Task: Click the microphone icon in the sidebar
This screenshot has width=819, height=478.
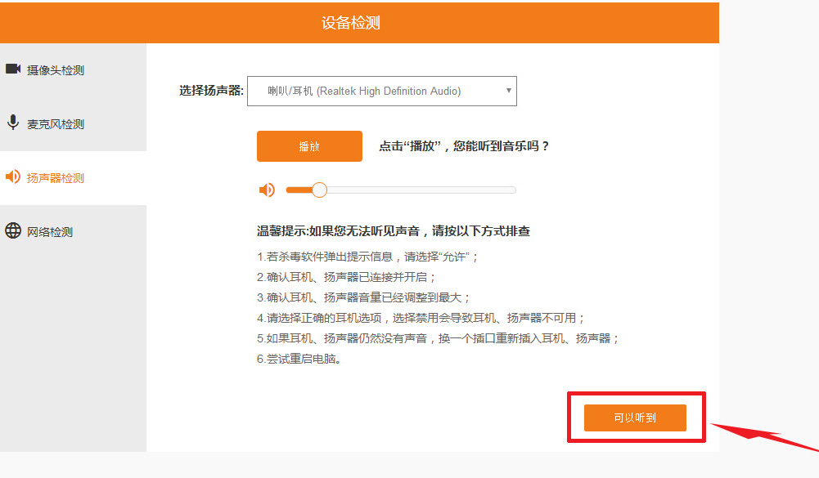Action: click(x=13, y=123)
